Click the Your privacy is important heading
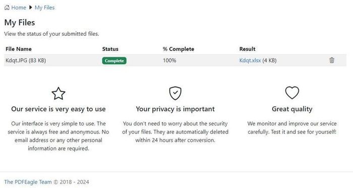Screen dimensions: 353x188 (x=175, y=109)
